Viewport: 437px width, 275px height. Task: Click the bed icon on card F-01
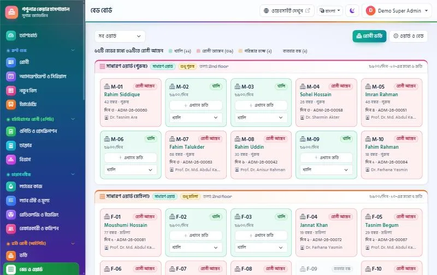(107, 217)
